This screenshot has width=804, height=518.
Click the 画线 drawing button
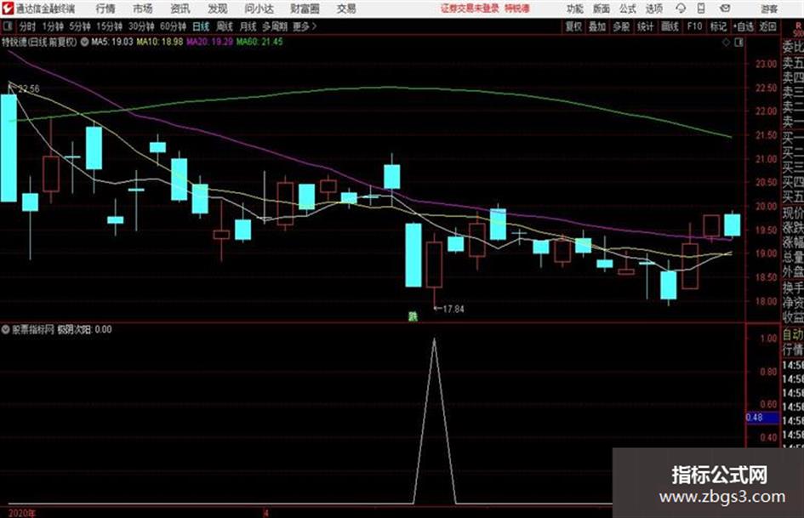pyautogui.click(x=670, y=26)
